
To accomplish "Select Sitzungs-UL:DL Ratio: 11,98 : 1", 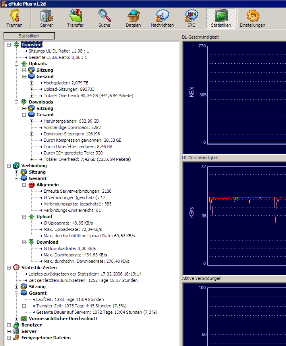I will pos(59,51).
